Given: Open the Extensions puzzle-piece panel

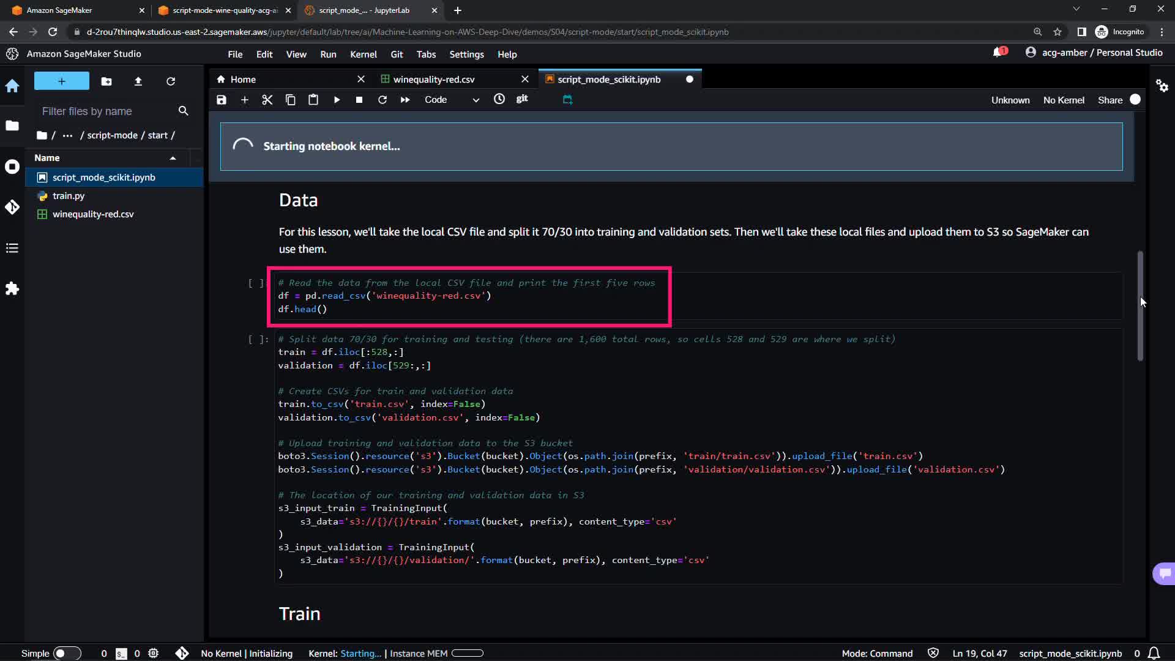Looking at the screenshot, I should point(12,288).
